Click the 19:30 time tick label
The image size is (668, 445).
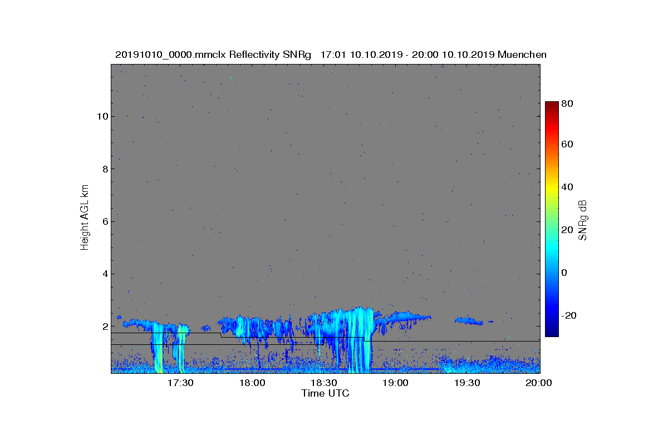(x=468, y=383)
